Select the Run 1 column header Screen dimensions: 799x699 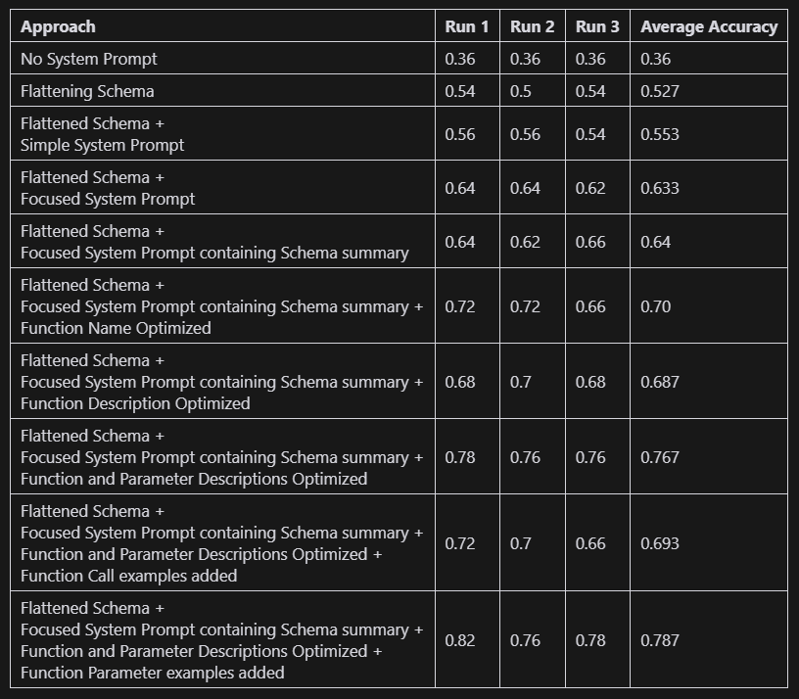pos(466,27)
